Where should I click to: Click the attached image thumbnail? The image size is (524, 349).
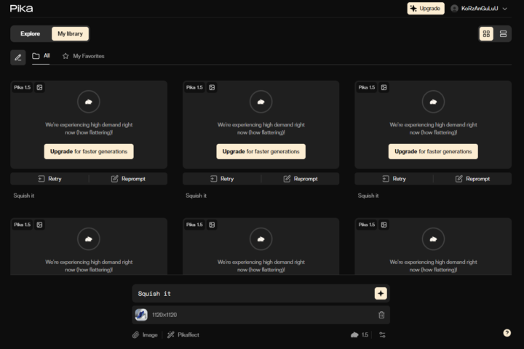coord(141,315)
